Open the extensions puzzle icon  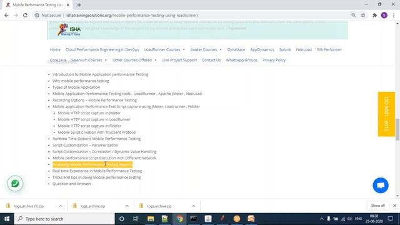pyautogui.click(x=374, y=15)
